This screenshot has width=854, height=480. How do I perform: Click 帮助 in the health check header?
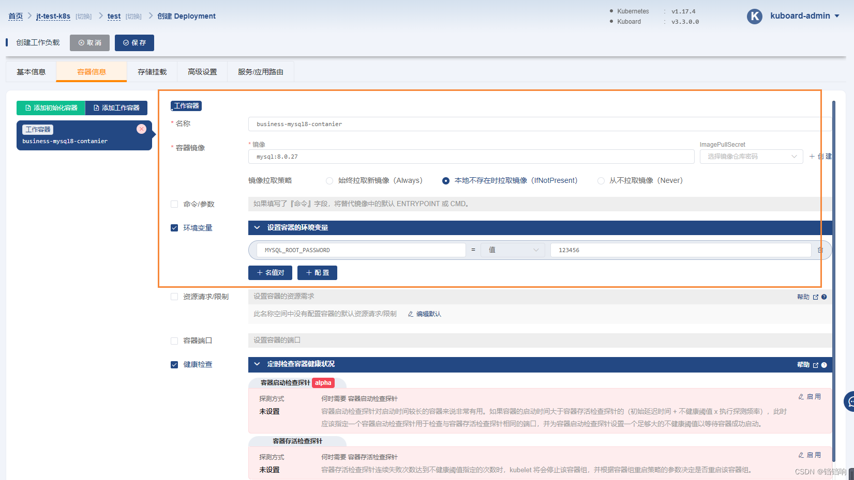pyautogui.click(x=803, y=365)
